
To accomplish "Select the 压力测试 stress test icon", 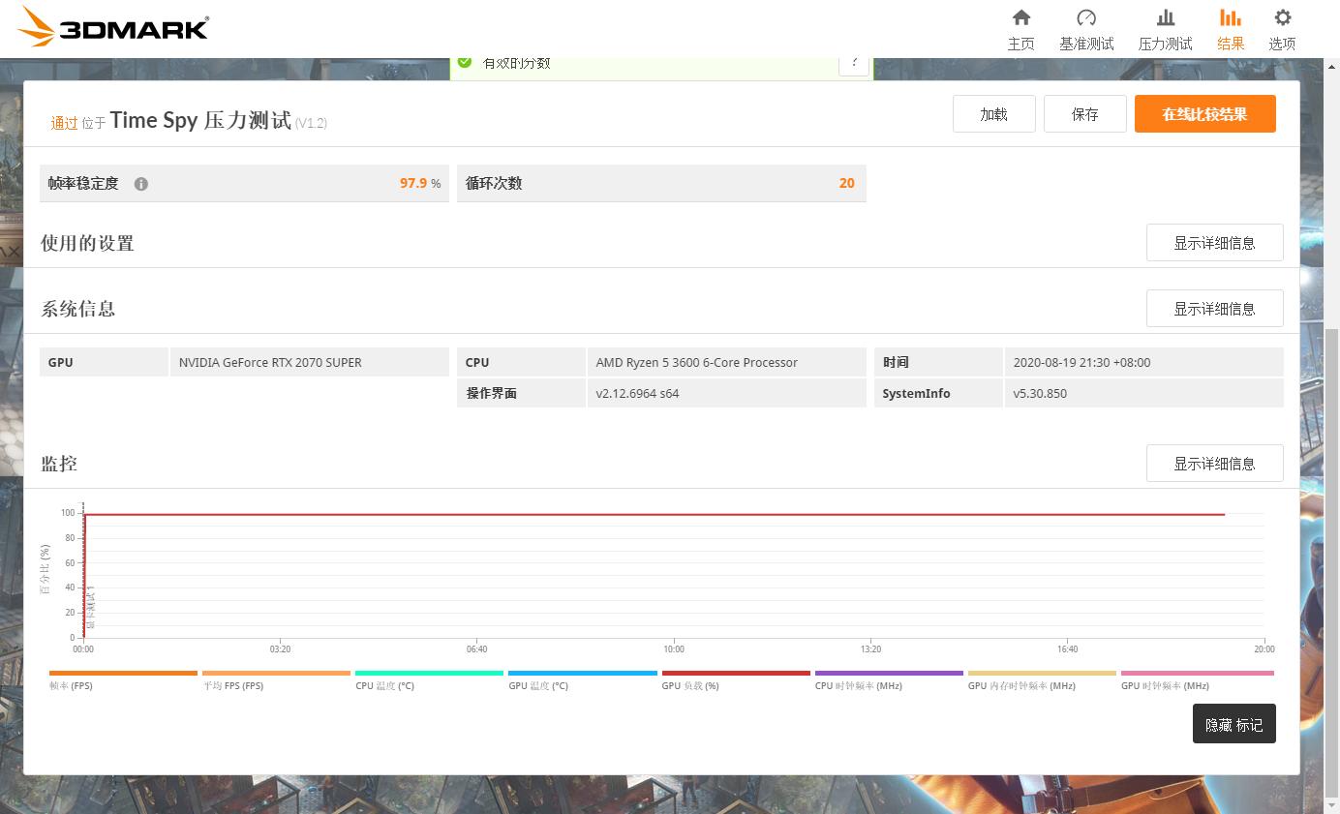I will 1165,27.
